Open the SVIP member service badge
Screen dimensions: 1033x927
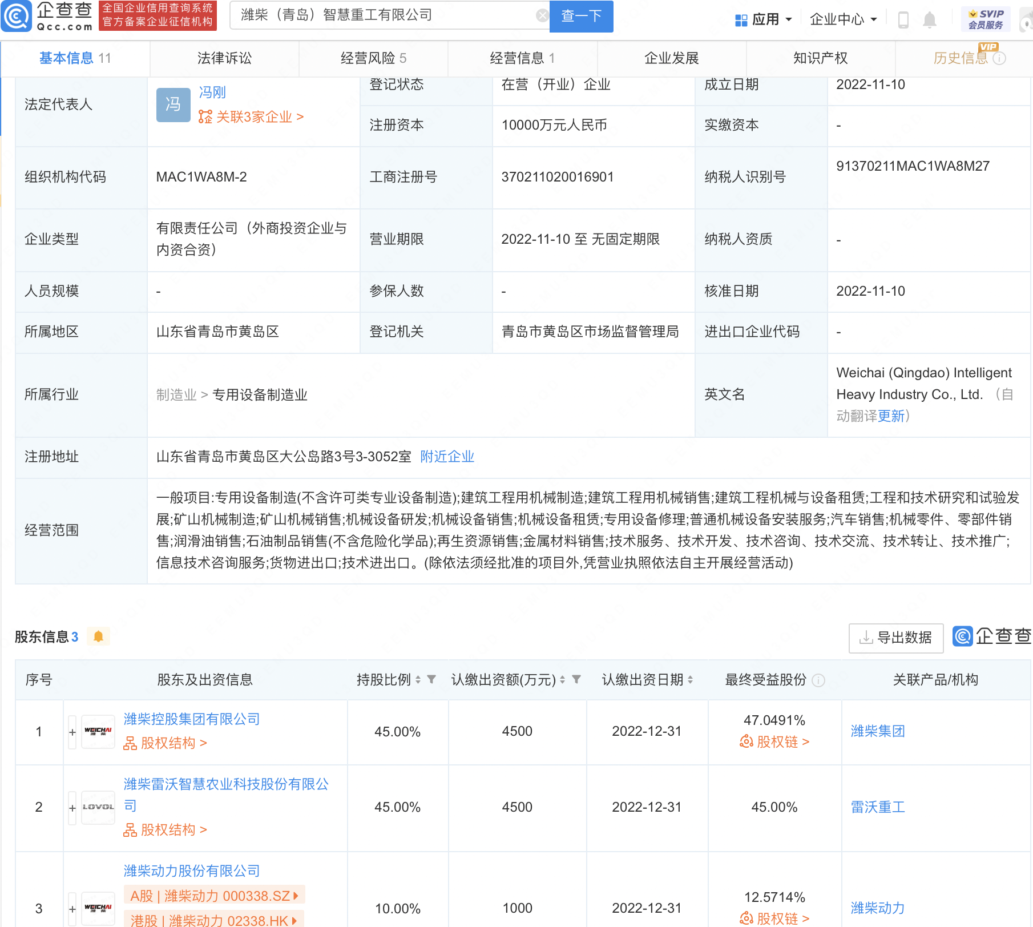[986, 19]
